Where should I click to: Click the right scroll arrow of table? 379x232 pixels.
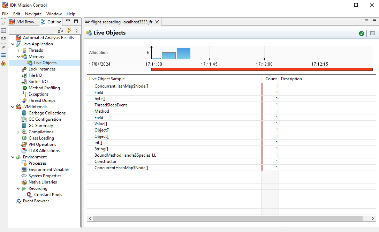[373, 218]
